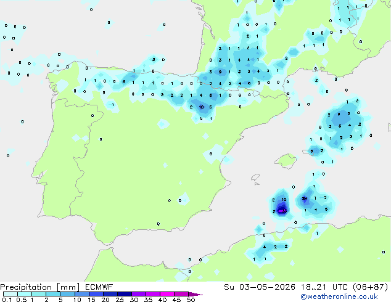Click the '18' value in northern Spain
This screenshot has width=391, height=302.
201,107
